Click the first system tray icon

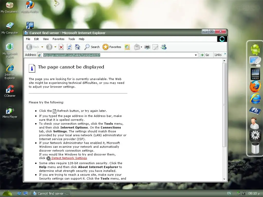[x=239, y=193]
